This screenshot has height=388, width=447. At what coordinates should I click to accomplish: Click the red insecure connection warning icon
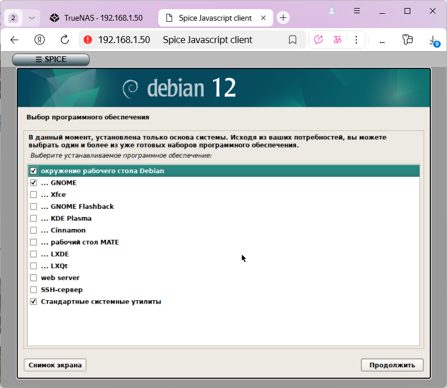(88, 40)
